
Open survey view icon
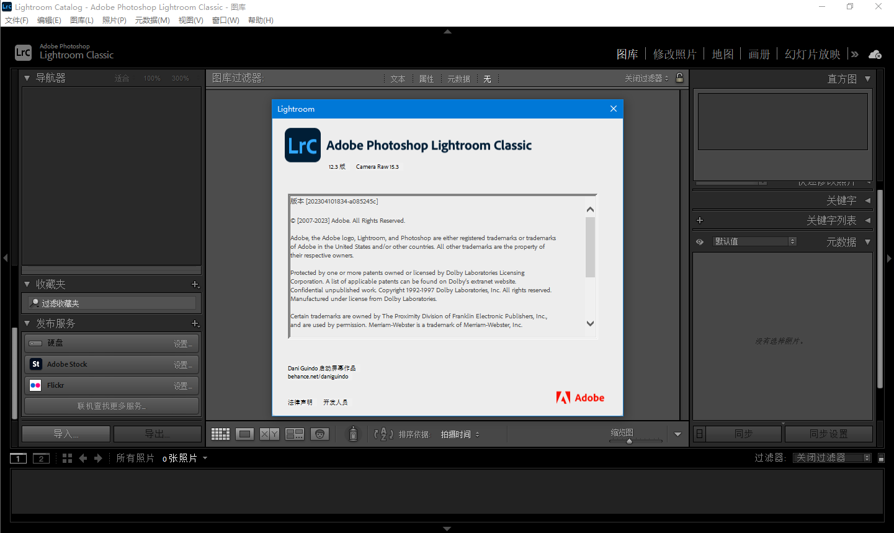point(294,434)
